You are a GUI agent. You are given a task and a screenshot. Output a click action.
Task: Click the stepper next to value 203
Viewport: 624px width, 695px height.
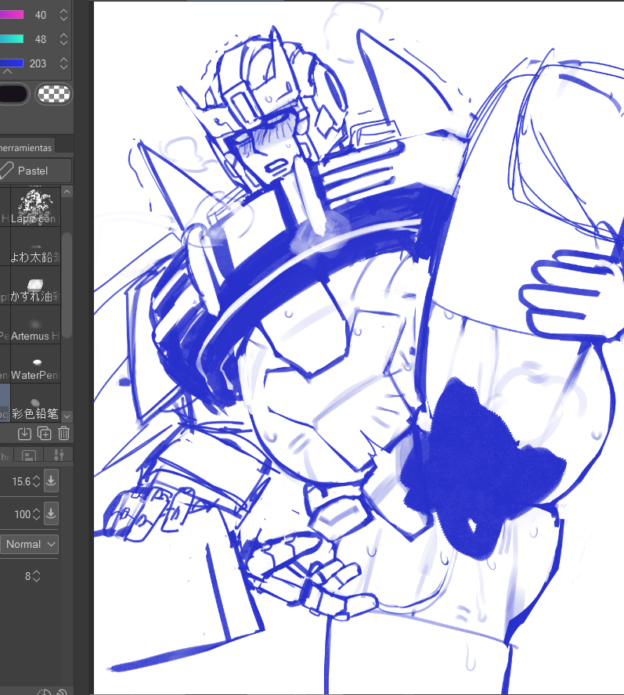click(x=64, y=63)
